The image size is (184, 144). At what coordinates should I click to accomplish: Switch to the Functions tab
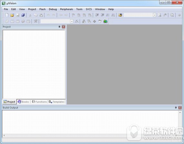pyautogui.click(x=39, y=102)
